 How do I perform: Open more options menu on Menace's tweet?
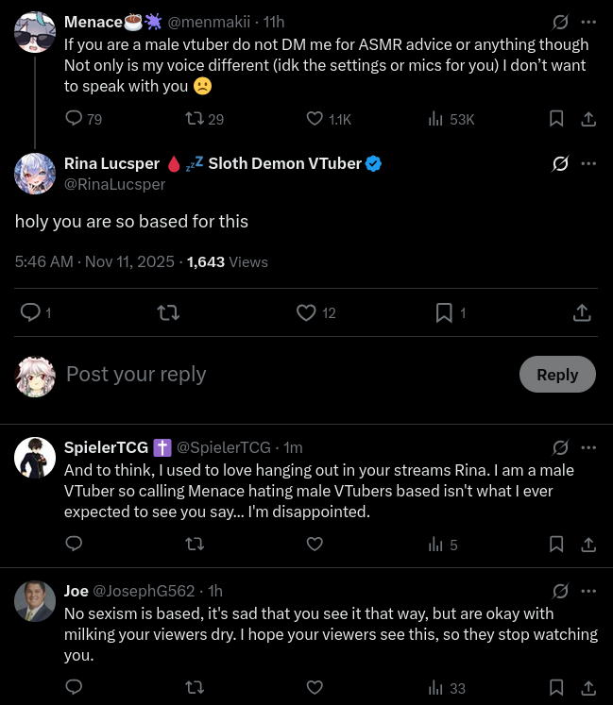click(x=588, y=22)
